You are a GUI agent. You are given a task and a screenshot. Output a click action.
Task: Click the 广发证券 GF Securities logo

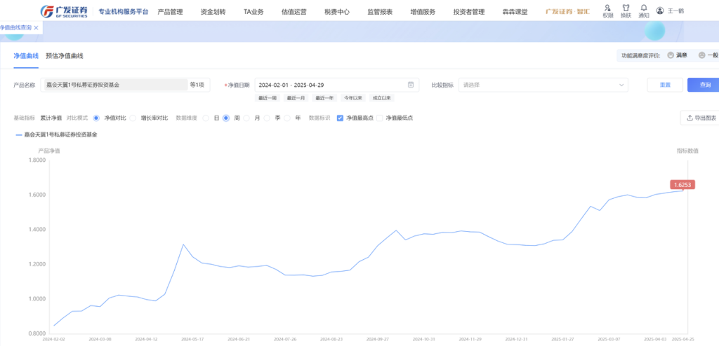(x=65, y=11)
